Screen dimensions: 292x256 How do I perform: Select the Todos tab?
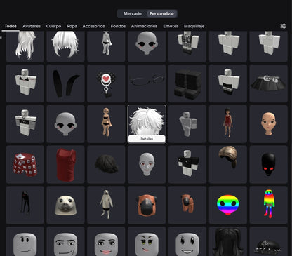[11, 26]
